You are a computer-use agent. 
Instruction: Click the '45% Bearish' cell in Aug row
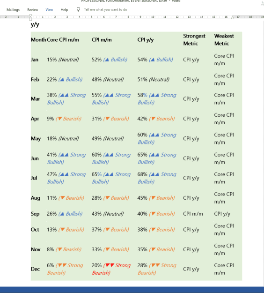pyautogui.click(x=156, y=198)
